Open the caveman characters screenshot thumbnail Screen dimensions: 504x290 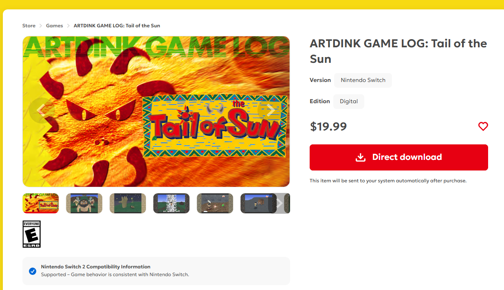[84, 203]
